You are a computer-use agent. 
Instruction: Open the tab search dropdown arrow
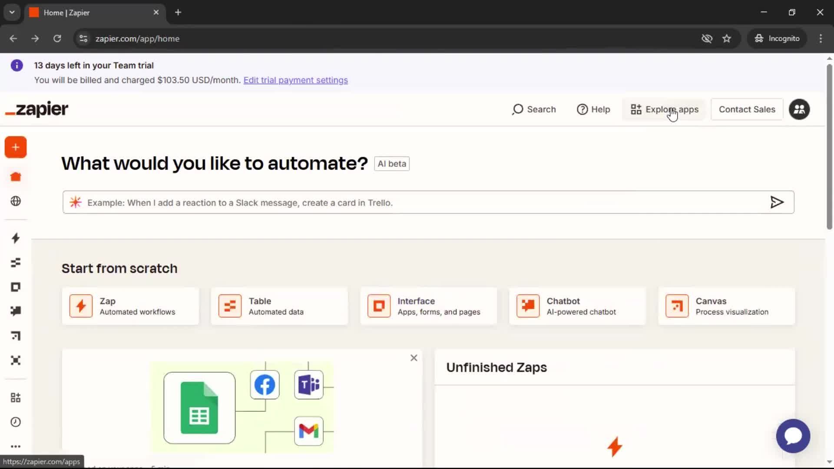click(x=12, y=12)
